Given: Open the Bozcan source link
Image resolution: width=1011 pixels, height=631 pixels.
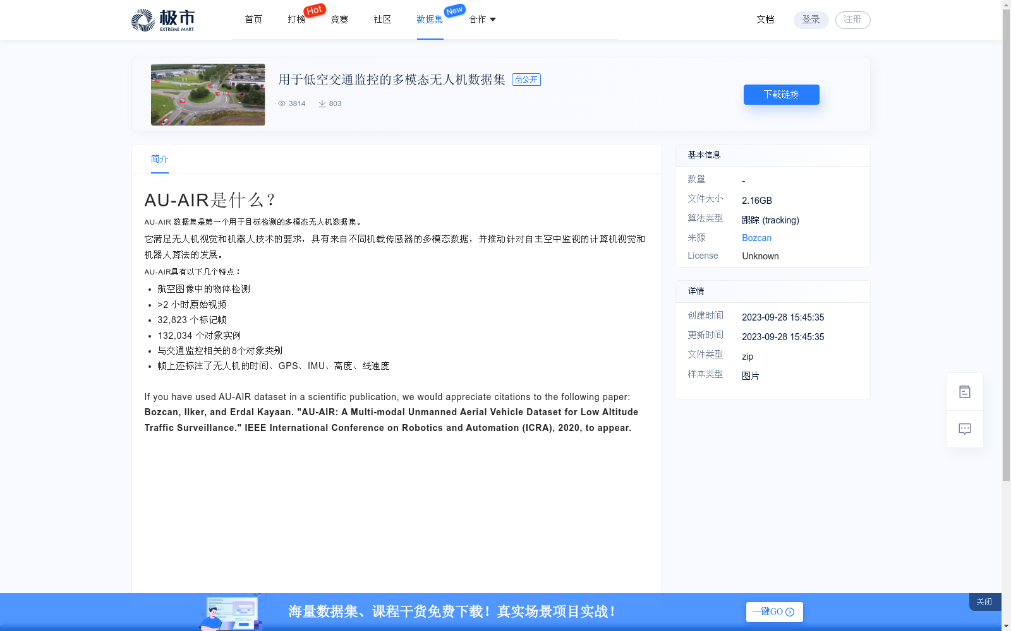Looking at the screenshot, I should click(757, 238).
